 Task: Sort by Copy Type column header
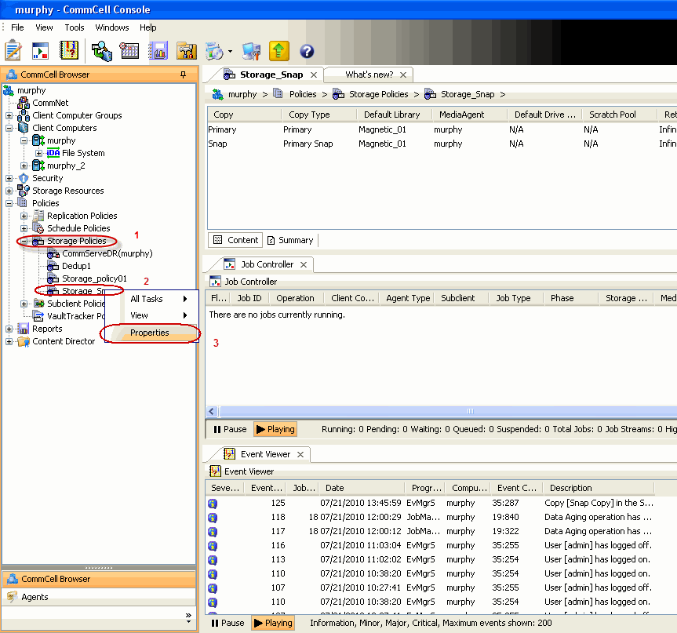[x=319, y=115]
